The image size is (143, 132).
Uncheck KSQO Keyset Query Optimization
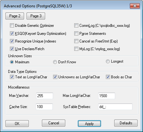12,34
